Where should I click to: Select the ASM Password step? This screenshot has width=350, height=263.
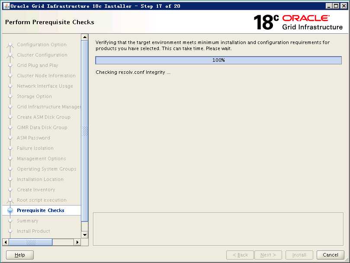tap(33, 138)
